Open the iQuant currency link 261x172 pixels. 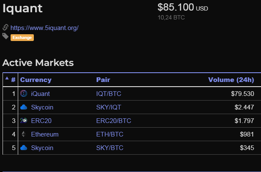pos(40,94)
